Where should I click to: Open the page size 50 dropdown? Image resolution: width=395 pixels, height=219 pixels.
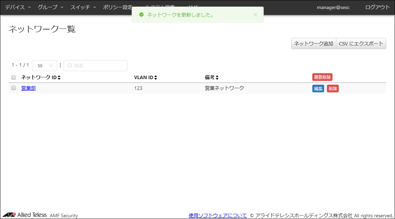tap(44, 66)
